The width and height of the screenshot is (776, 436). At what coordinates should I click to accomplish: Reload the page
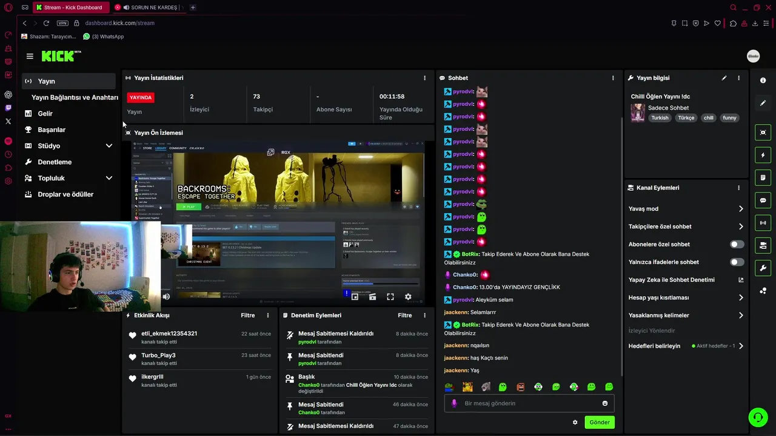pos(46,23)
